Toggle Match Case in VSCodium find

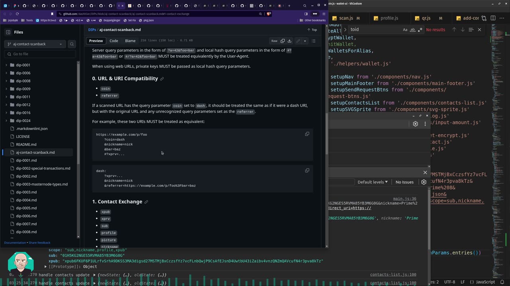tap(405, 29)
